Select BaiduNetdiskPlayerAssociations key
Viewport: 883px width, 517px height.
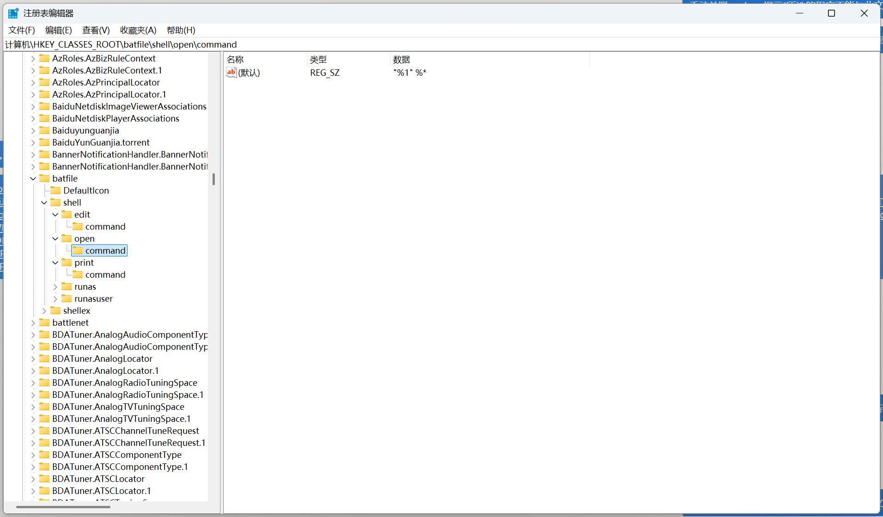[116, 118]
